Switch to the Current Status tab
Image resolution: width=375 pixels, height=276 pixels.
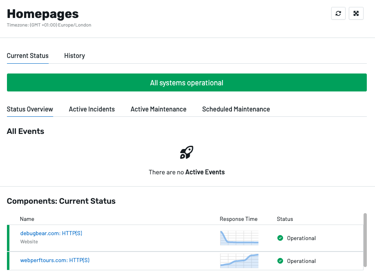pos(28,56)
